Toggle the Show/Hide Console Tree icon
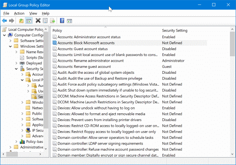The width and height of the screenshot is (236, 165). point(29,21)
